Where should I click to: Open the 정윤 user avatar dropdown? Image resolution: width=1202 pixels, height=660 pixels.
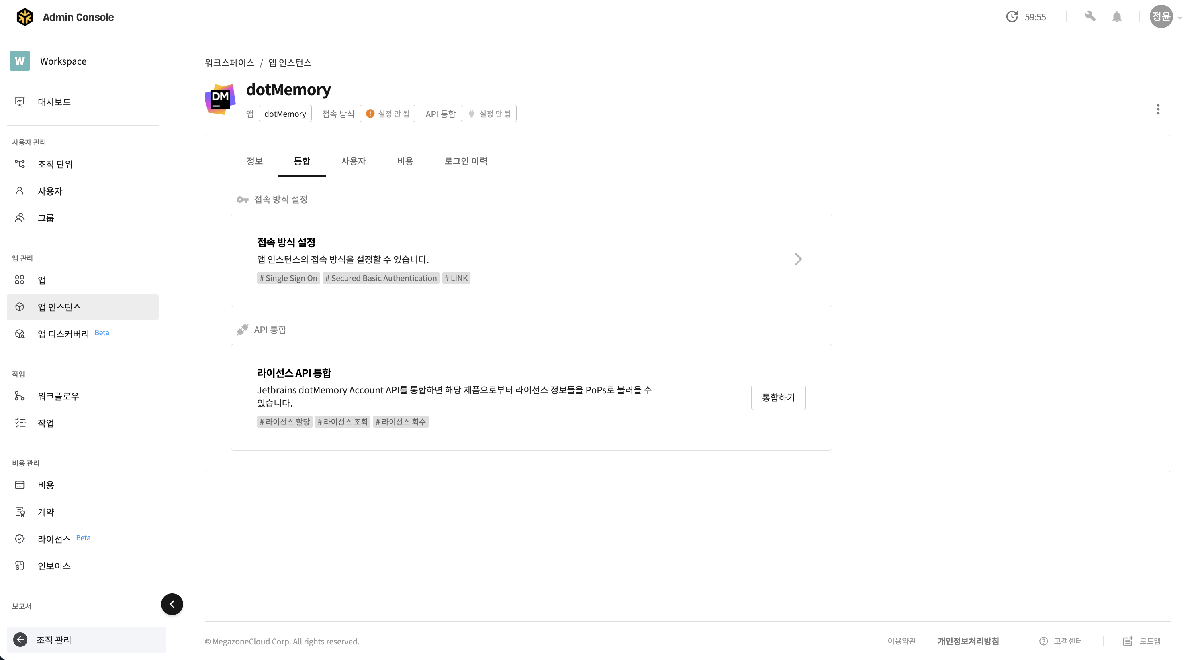point(1165,17)
